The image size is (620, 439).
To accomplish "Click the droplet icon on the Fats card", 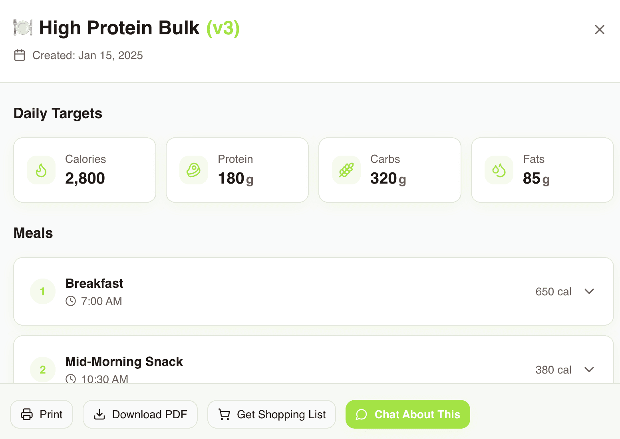I will coord(499,170).
